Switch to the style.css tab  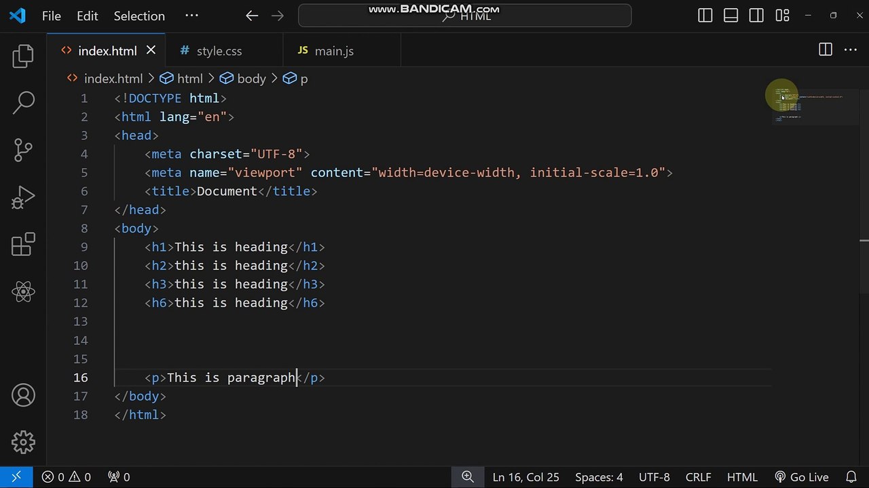(x=219, y=51)
